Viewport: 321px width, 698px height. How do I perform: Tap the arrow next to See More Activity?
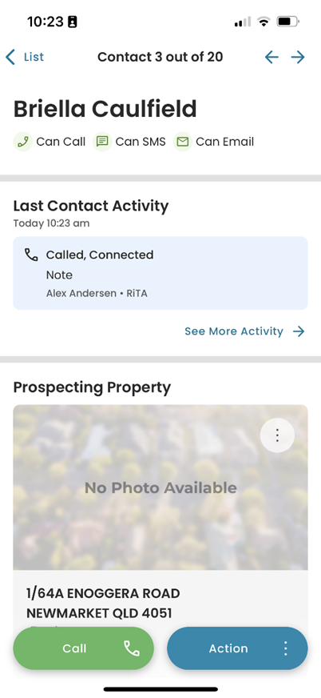tap(299, 331)
